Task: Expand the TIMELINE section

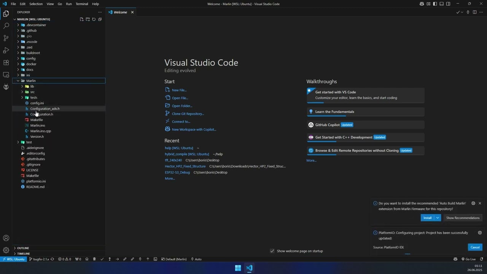Action: 59,253
